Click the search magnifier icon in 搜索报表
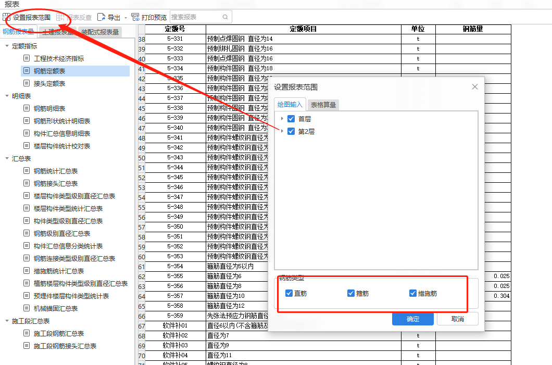The height and width of the screenshot is (365, 552). (225, 17)
